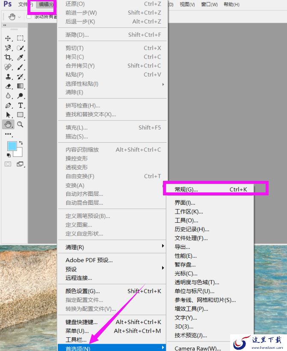This screenshot has height=351, width=287.
Task: Select the Crop tool
Action: 8,57
